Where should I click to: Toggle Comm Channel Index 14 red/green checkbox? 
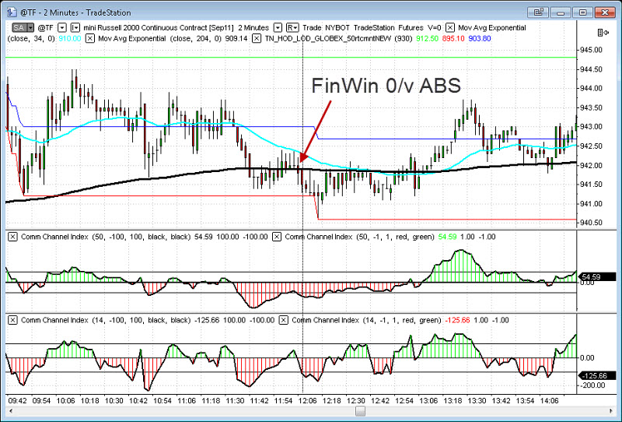tap(278, 320)
